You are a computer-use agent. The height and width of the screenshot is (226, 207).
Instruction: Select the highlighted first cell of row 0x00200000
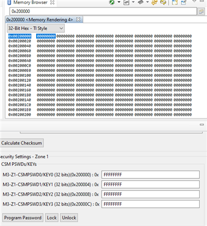[46, 36]
